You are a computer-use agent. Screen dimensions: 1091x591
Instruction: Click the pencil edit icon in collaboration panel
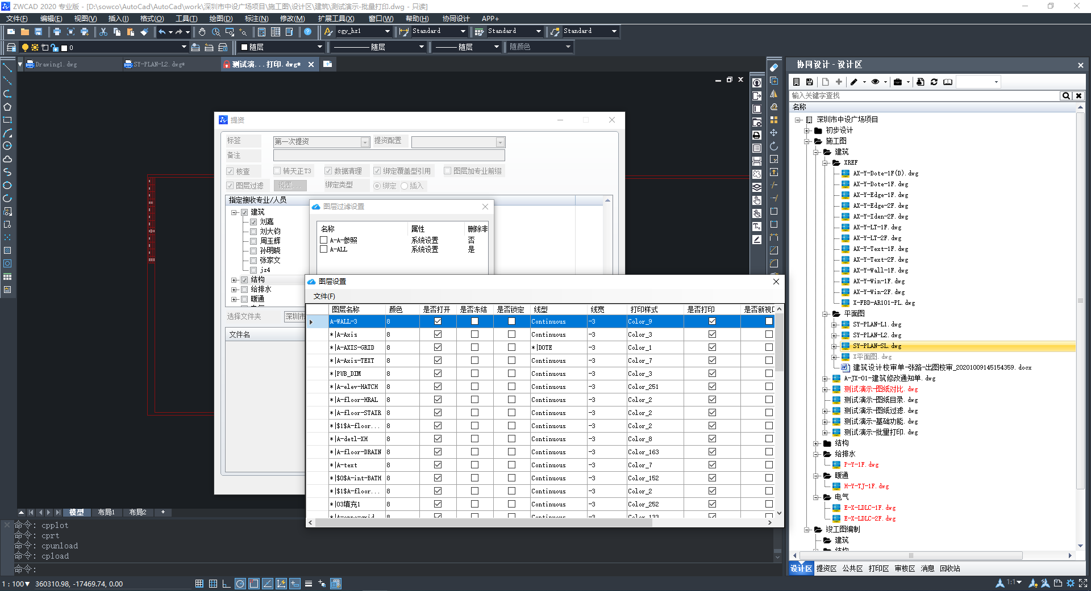pyautogui.click(x=854, y=82)
